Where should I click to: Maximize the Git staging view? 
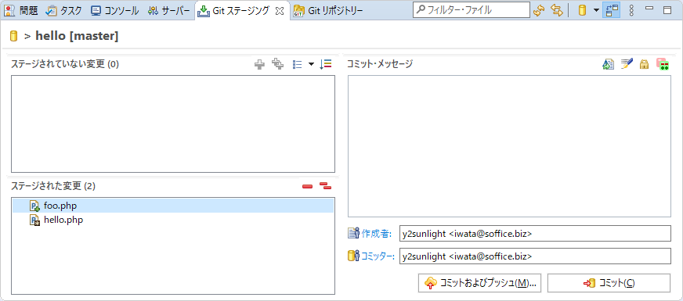tap(667, 10)
